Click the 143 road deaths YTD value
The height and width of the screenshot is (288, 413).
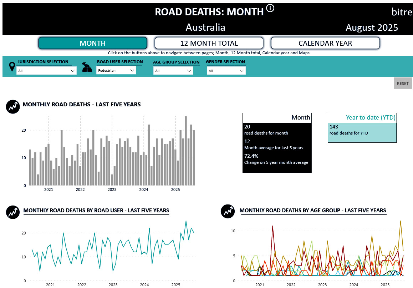coord(334,127)
